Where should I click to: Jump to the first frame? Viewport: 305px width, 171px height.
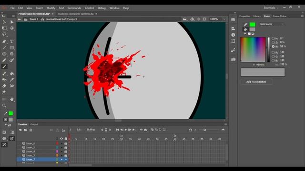click(118, 130)
